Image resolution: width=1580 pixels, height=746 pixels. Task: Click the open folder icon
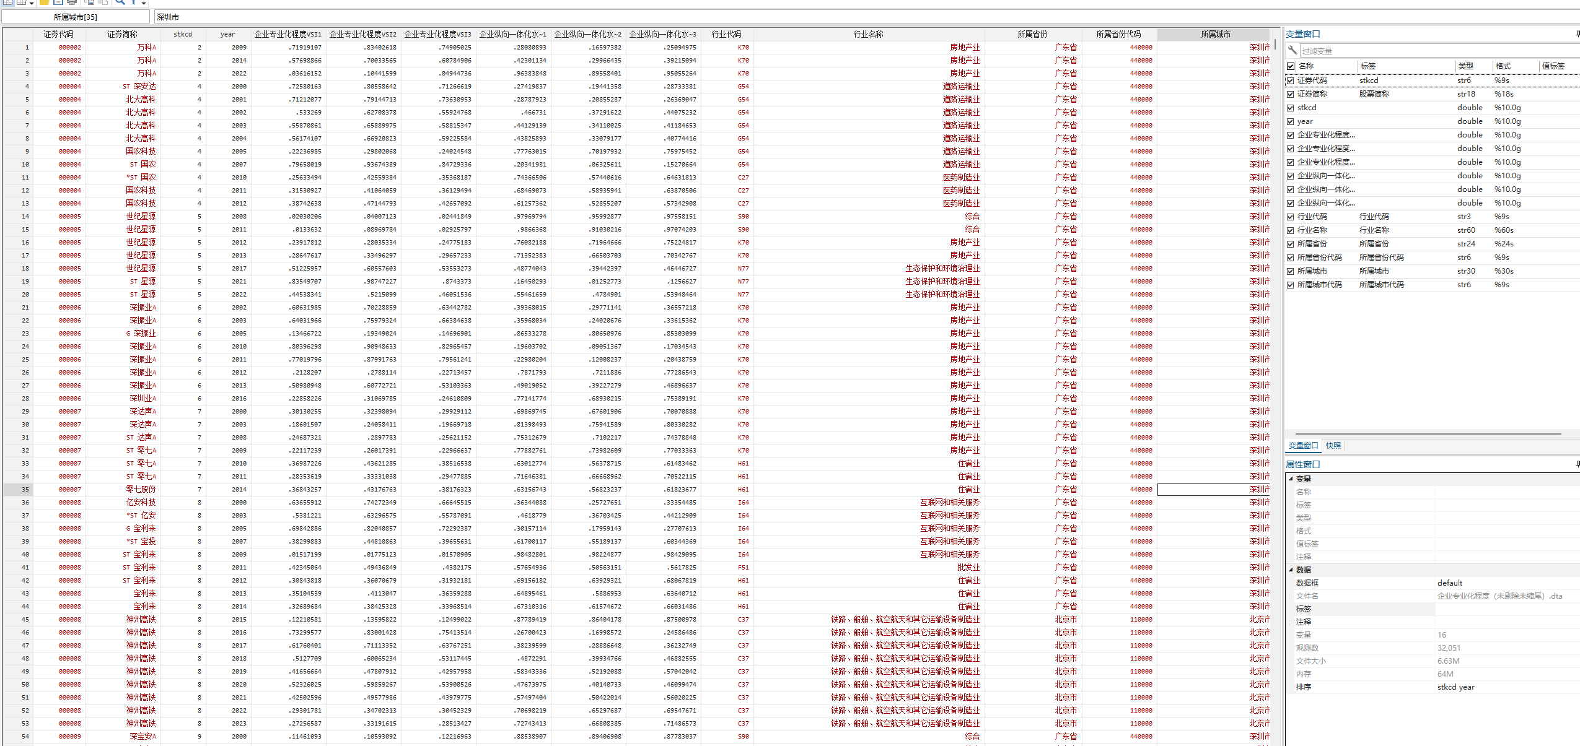(x=45, y=2)
